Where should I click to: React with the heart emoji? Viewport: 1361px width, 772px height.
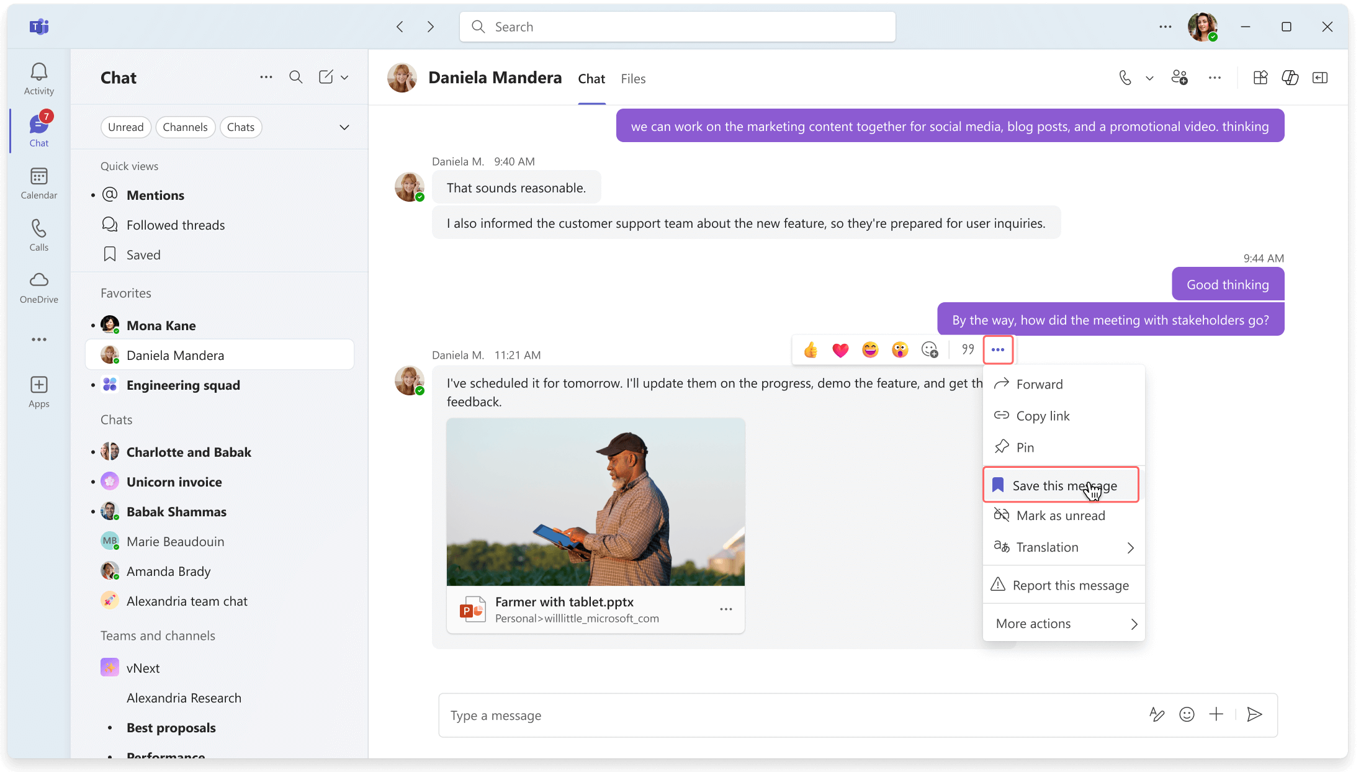[840, 350]
